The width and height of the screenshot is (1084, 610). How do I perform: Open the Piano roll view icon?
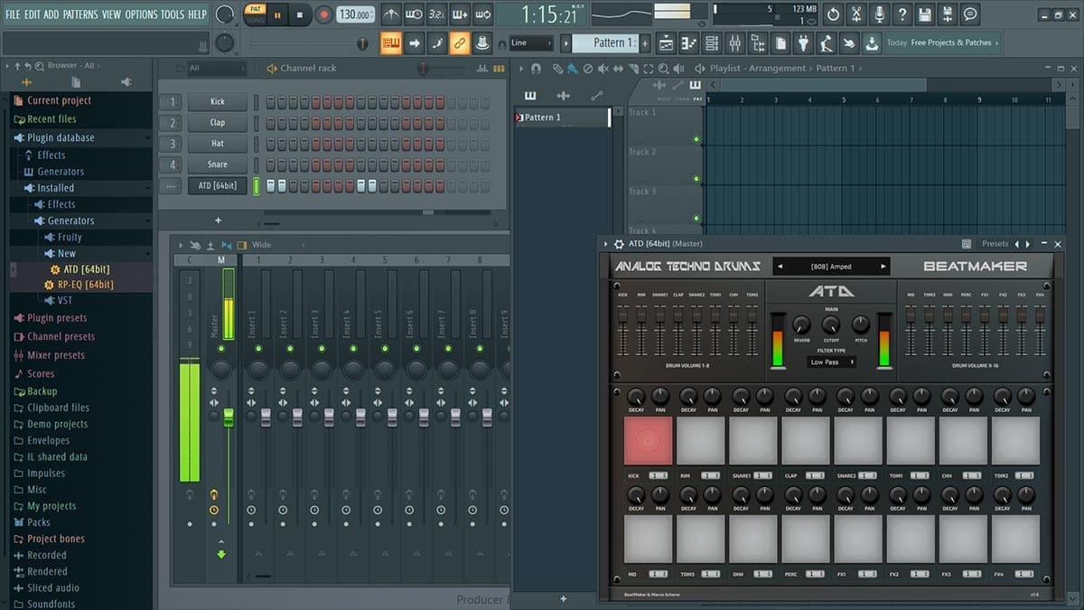688,42
